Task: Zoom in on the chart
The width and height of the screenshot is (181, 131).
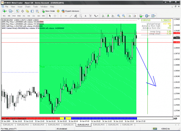Action: (119, 16)
